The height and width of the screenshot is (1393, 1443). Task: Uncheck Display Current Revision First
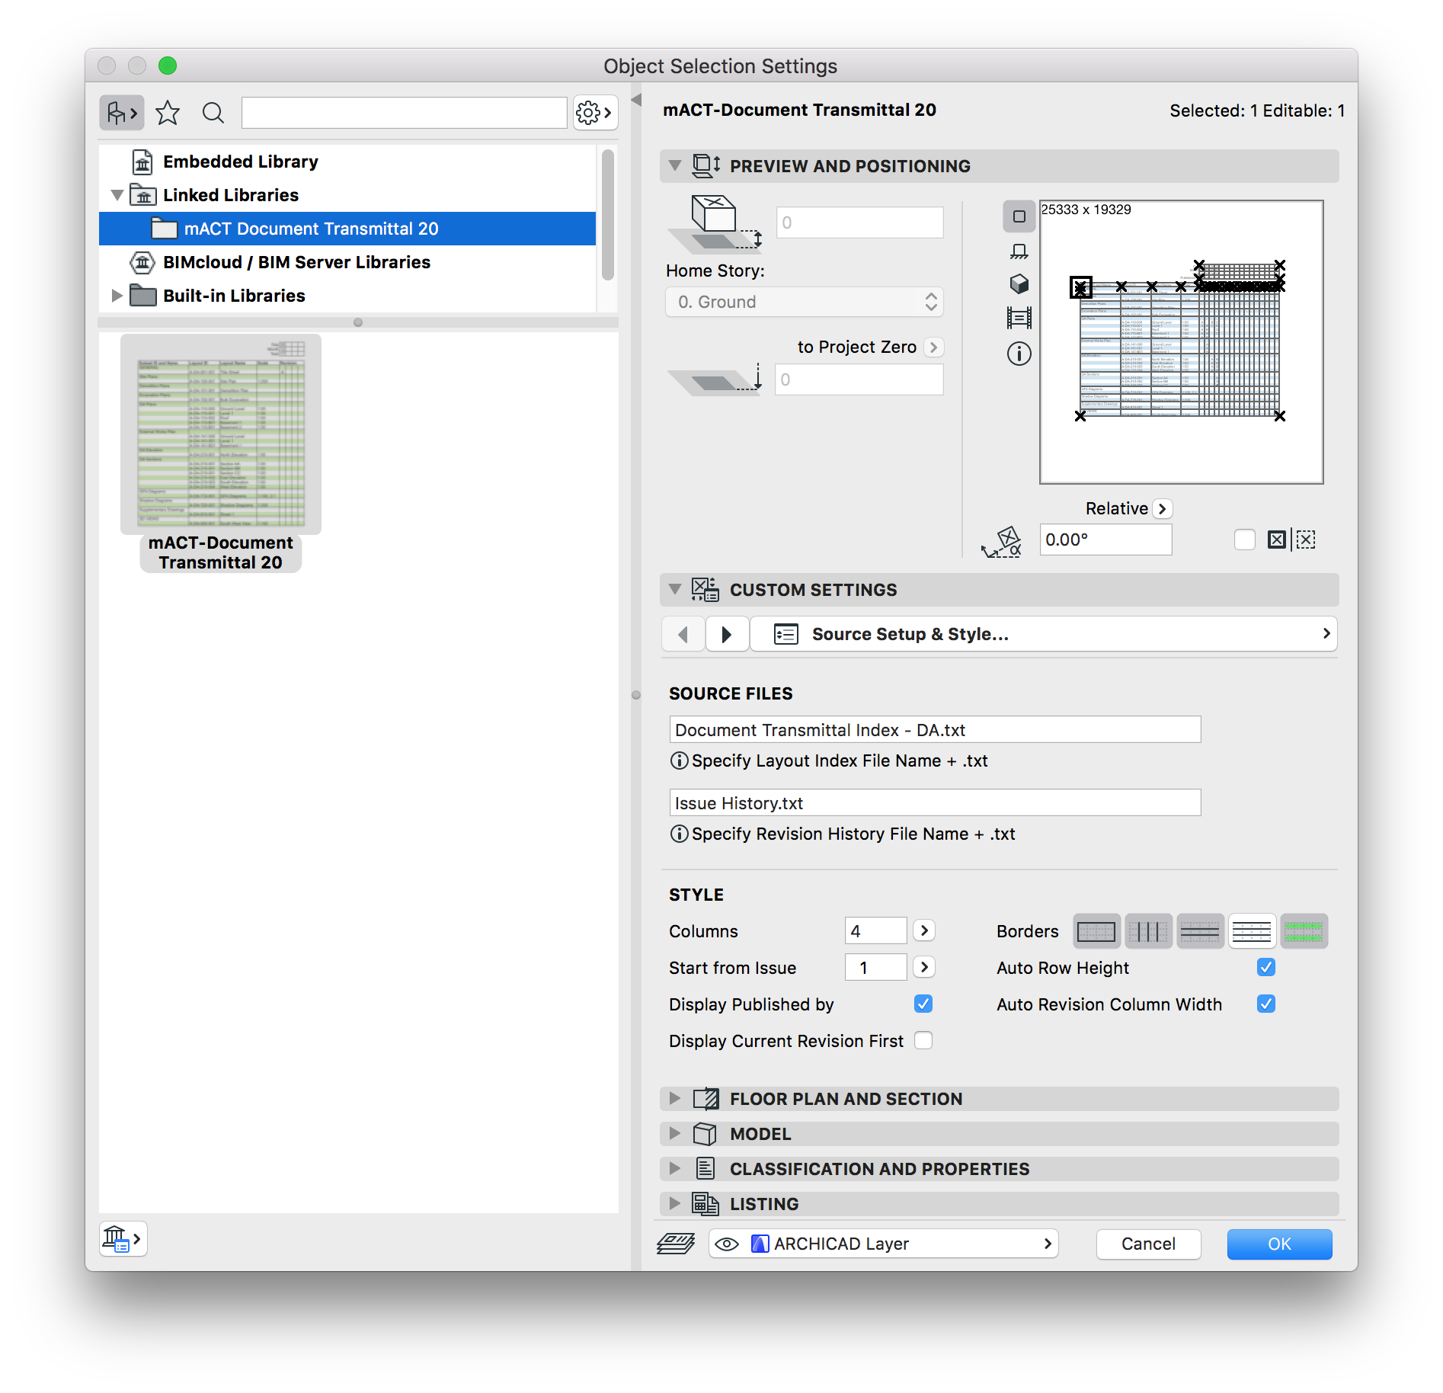[x=923, y=1040]
